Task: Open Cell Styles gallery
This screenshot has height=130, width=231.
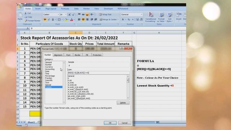Action: 170,17
